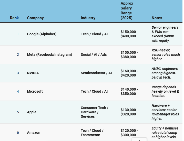Screen dimensions: 184x141
Task: Click the $150,000 - $400,000 salary cell
Action: click(129, 34)
